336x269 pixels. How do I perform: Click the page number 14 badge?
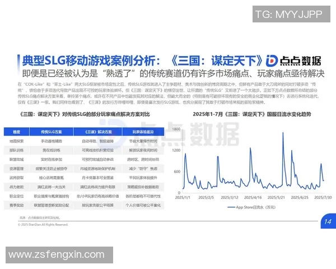[328, 221]
